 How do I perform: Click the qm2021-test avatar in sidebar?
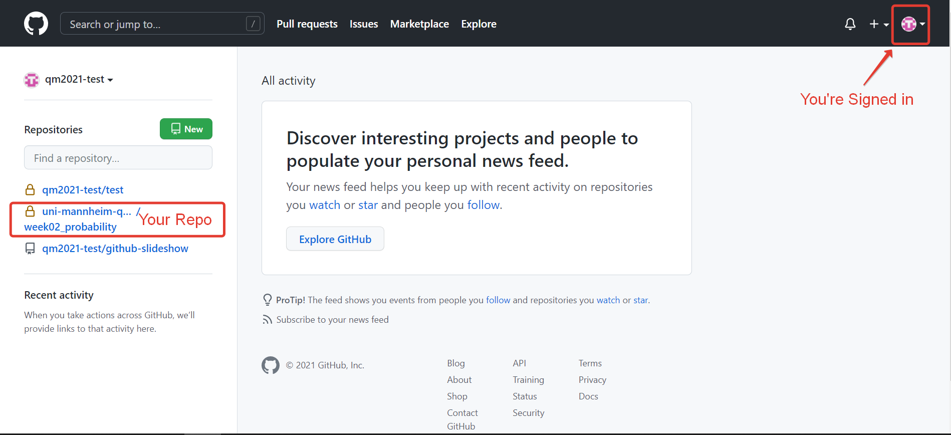[32, 80]
